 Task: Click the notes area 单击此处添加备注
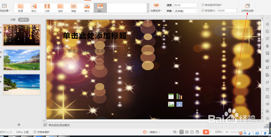tap(59, 125)
